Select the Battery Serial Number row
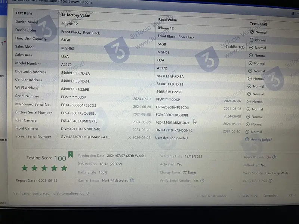Image resolution: width=299 pixels, height=224 pixels. (34, 112)
